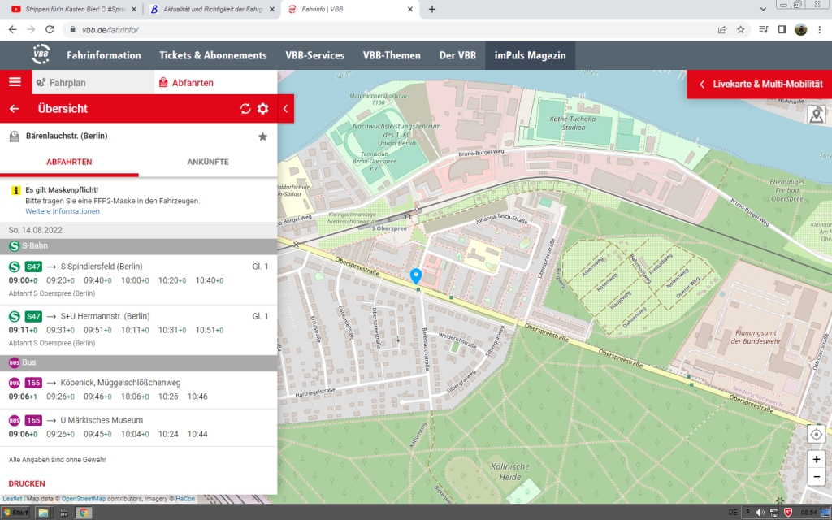
Task: Zoom out on the map
Action: tap(816, 476)
